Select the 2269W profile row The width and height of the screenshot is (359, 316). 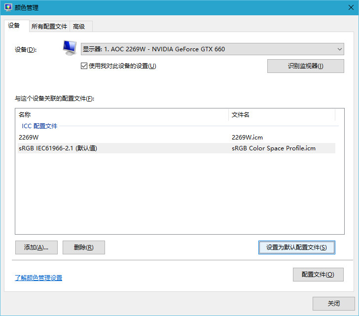177,137
